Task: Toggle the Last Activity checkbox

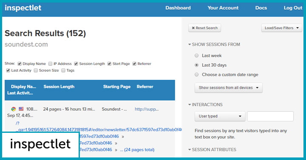Action: click(x=8, y=70)
